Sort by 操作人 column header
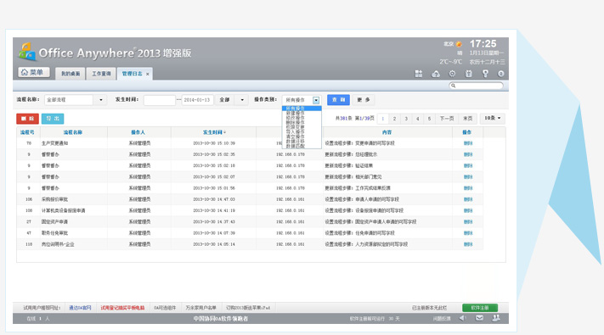Screen dimensions: 604x335 tap(138, 132)
